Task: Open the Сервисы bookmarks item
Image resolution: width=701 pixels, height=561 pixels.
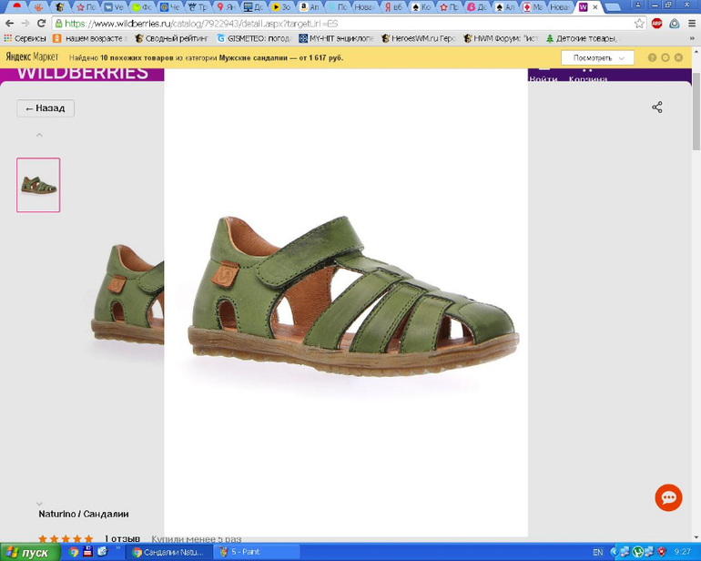Action: coord(25,39)
